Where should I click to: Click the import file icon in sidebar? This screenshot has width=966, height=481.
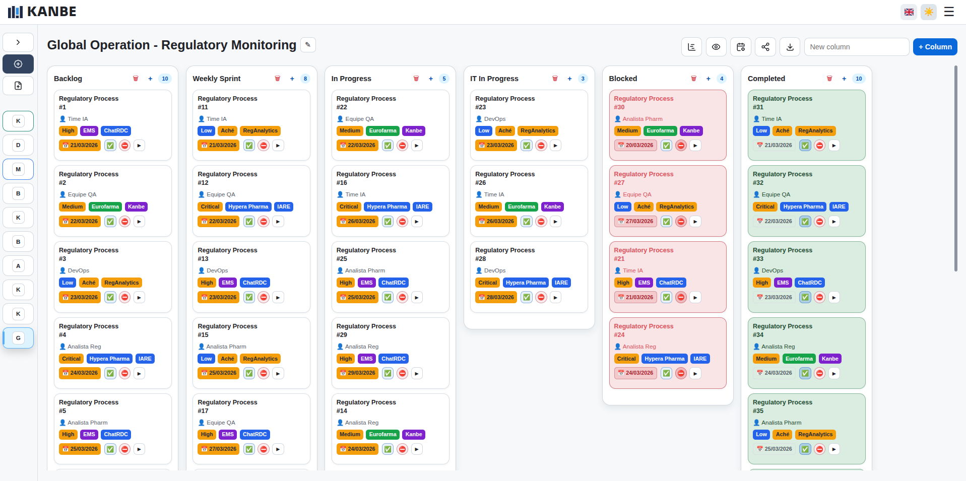pos(18,86)
